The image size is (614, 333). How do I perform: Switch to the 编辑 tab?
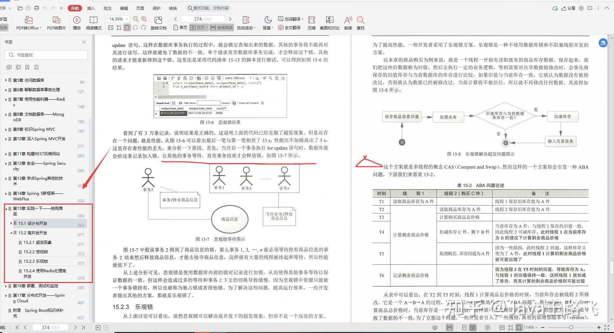point(124,8)
